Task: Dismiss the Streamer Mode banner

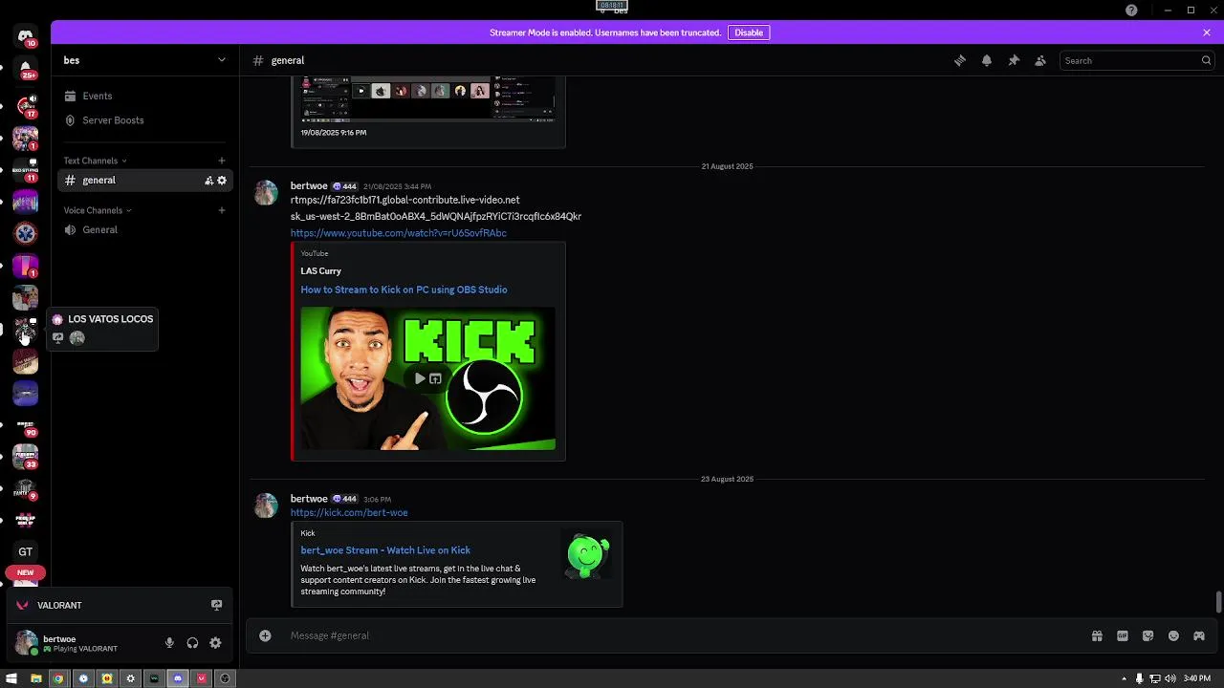Action: pos(1207,32)
